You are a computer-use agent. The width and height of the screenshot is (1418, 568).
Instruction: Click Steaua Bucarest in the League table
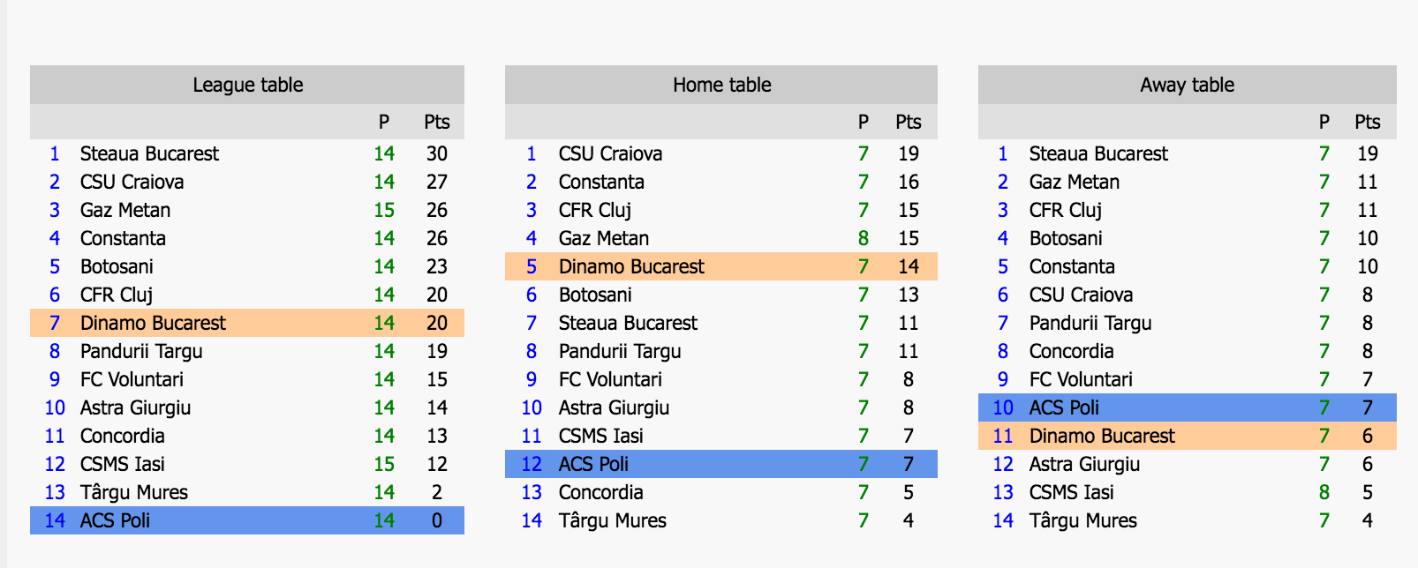pyautogui.click(x=149, y=153)
